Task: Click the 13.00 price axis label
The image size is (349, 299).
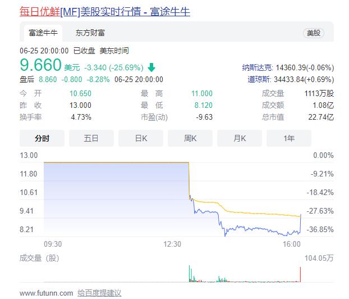Action: coord(29,156)
